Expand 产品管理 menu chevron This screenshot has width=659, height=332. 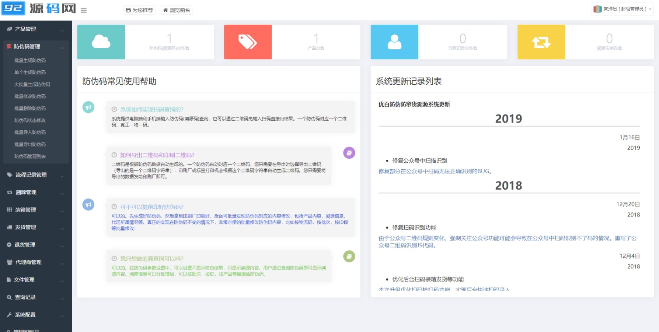[x=62, y=31]
